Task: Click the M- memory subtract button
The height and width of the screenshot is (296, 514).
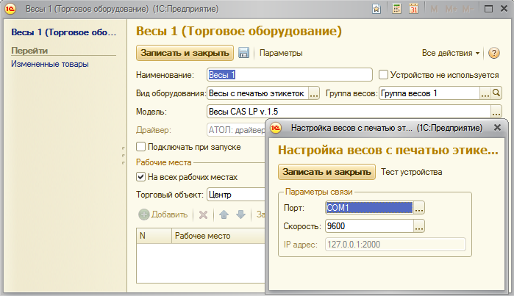Action: pos(468,9)
